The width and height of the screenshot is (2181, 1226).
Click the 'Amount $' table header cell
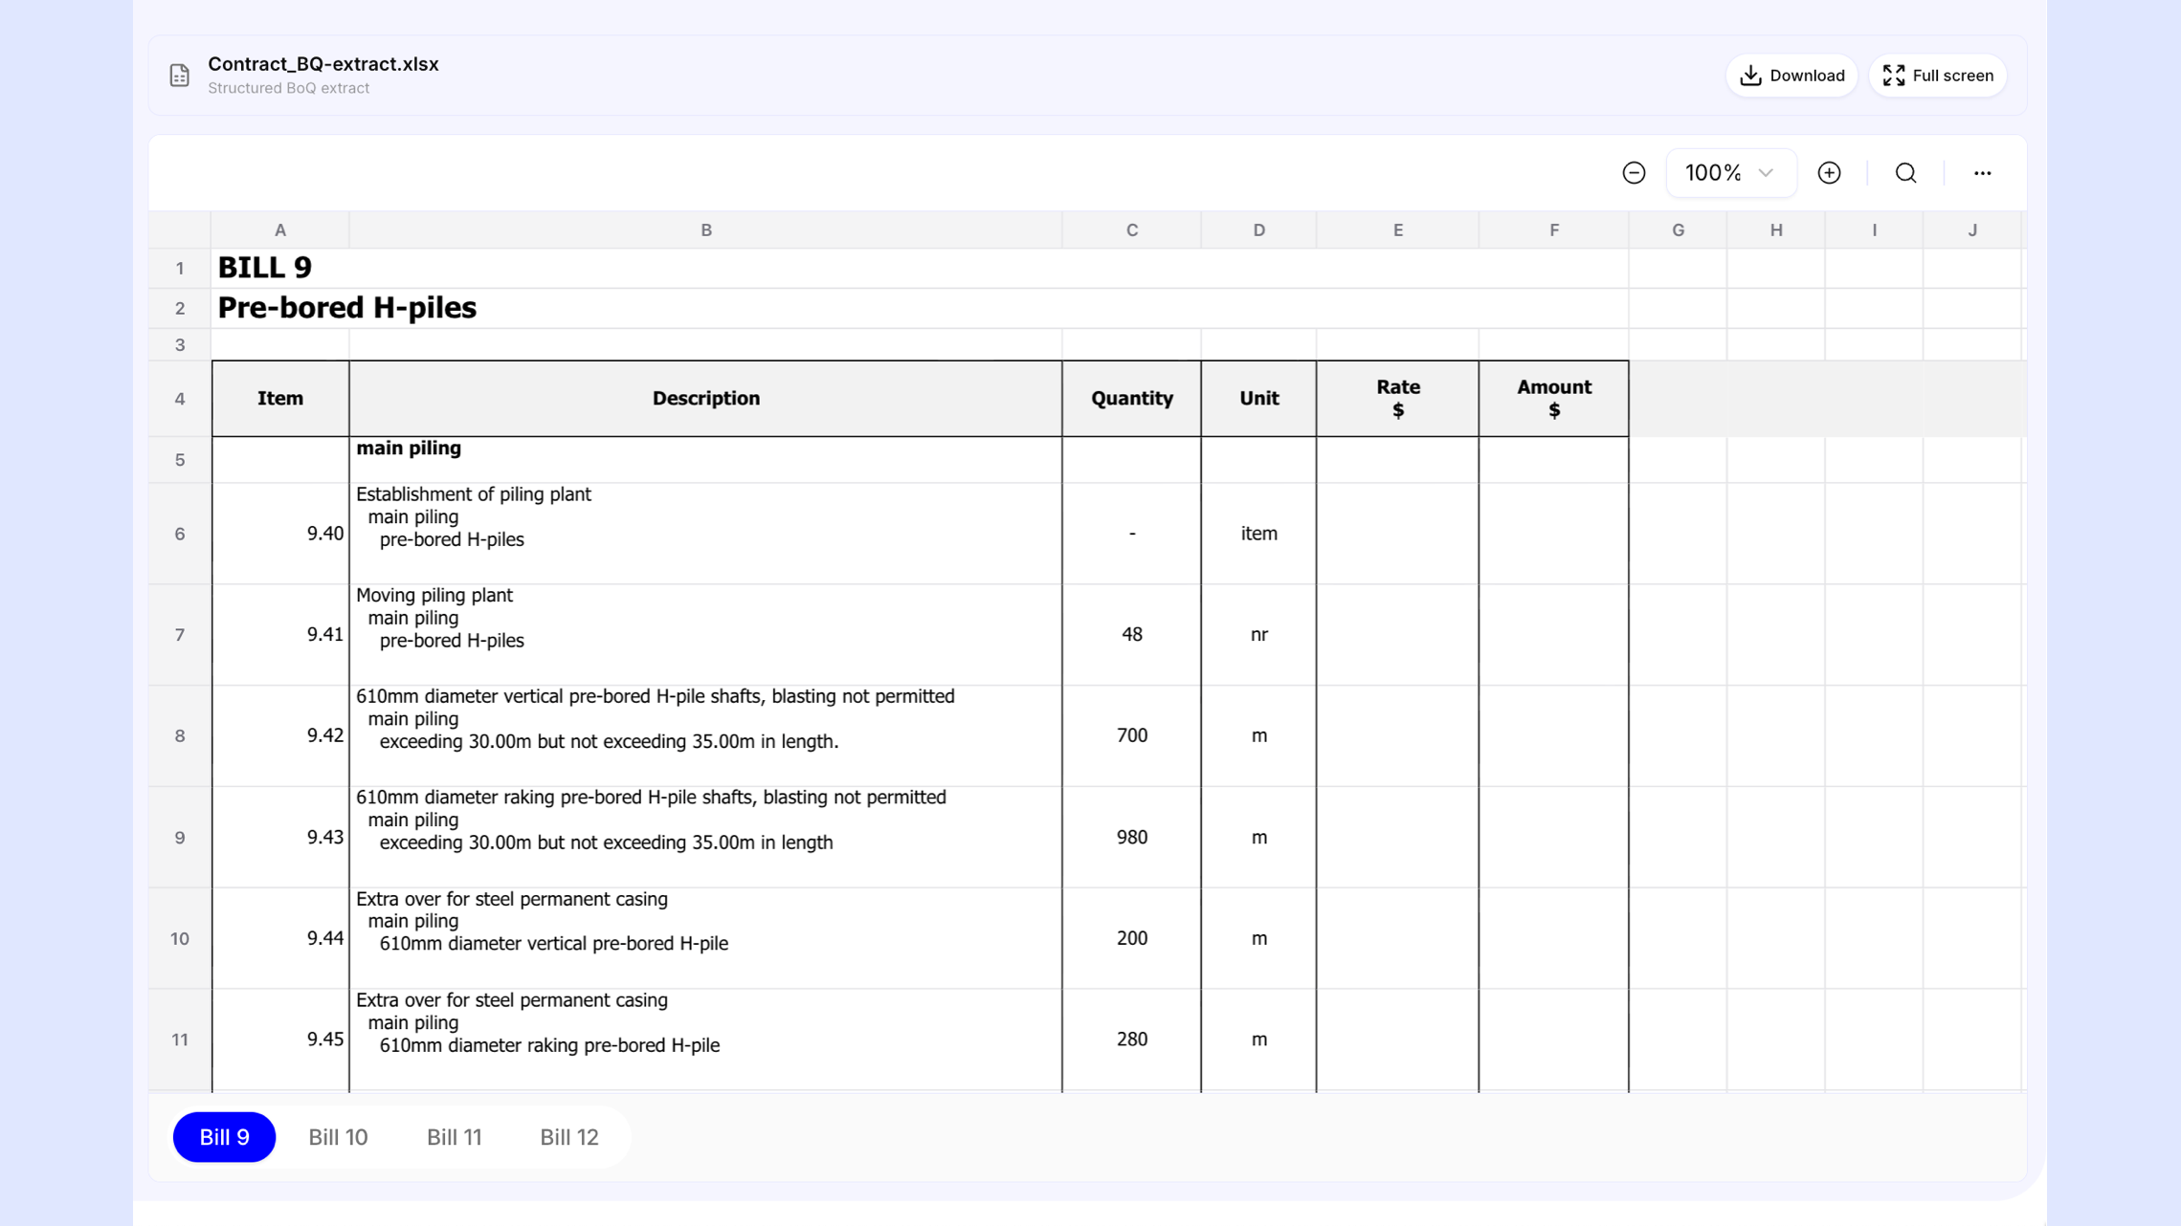(x=1554, y=399)
